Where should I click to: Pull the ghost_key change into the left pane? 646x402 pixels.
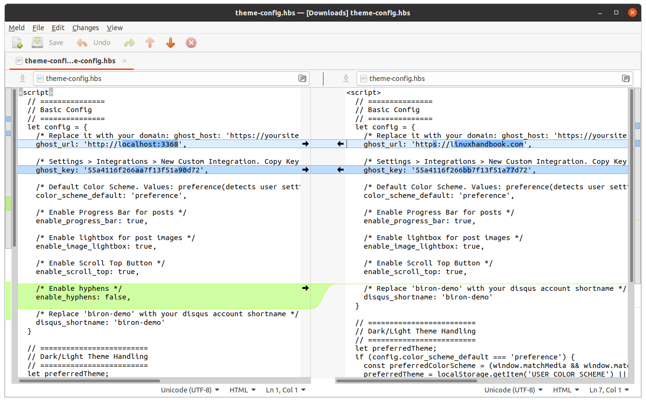pyautogui.click(x=340, y=169)
